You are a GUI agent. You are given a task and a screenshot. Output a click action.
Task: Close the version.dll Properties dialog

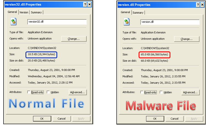tap(202, 5)
